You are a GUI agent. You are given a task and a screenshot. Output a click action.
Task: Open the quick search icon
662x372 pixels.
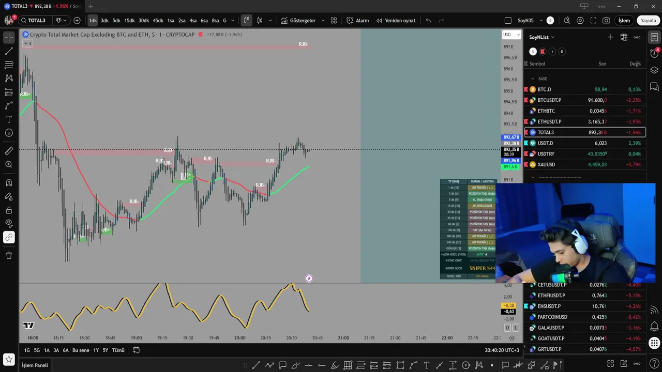[567, 21]
